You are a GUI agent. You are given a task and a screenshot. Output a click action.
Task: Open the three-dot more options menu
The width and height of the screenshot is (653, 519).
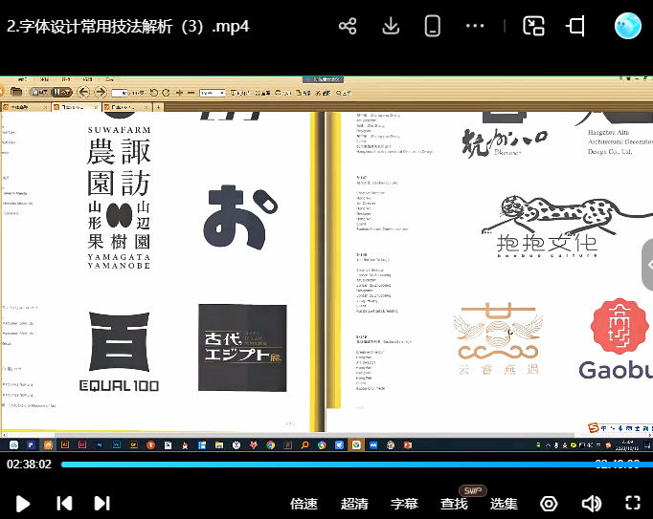click(475, 26)
